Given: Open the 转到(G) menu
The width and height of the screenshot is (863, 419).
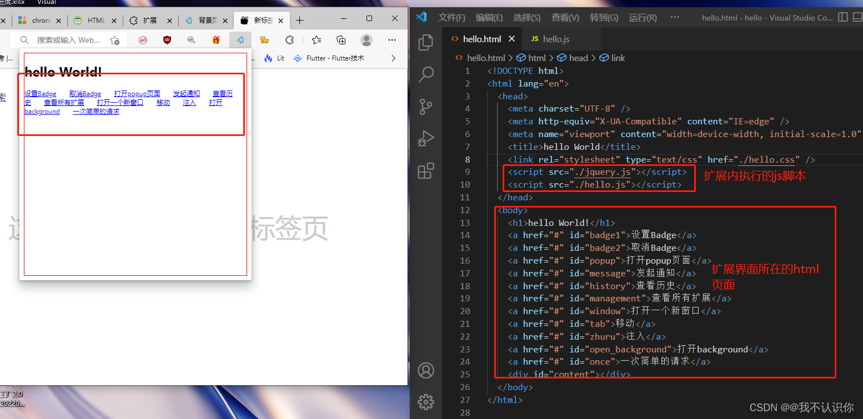Looking at the screenshot, I should 604,18.
